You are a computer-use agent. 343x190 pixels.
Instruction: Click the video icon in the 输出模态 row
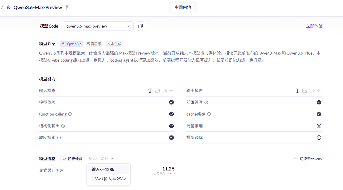(312, 91)
